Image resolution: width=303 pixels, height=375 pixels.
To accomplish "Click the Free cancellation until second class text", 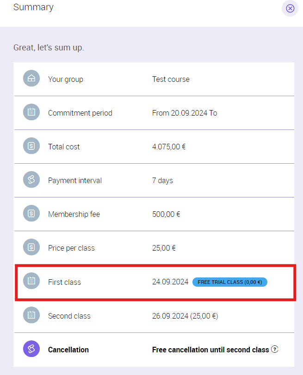I will [x=210, y=350].
